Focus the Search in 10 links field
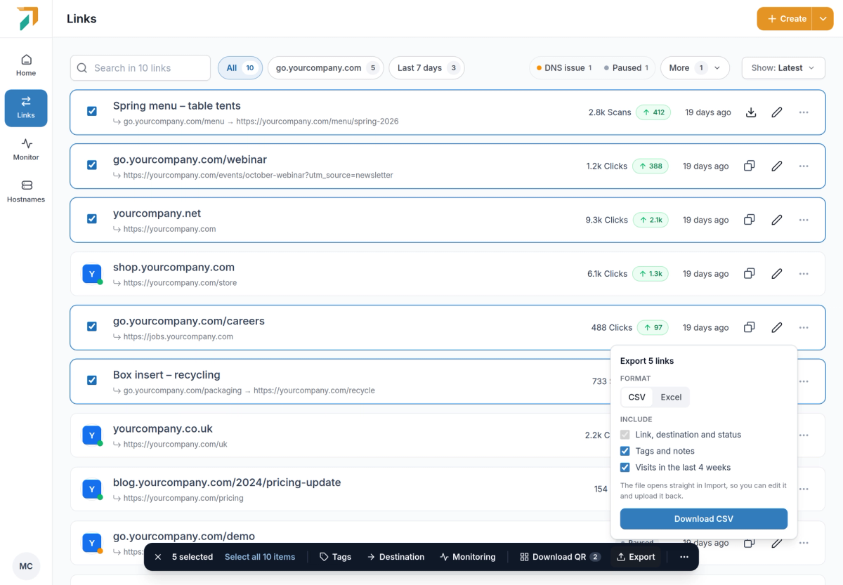The height and width of the screenshot is (585, 843). point(140,68)
